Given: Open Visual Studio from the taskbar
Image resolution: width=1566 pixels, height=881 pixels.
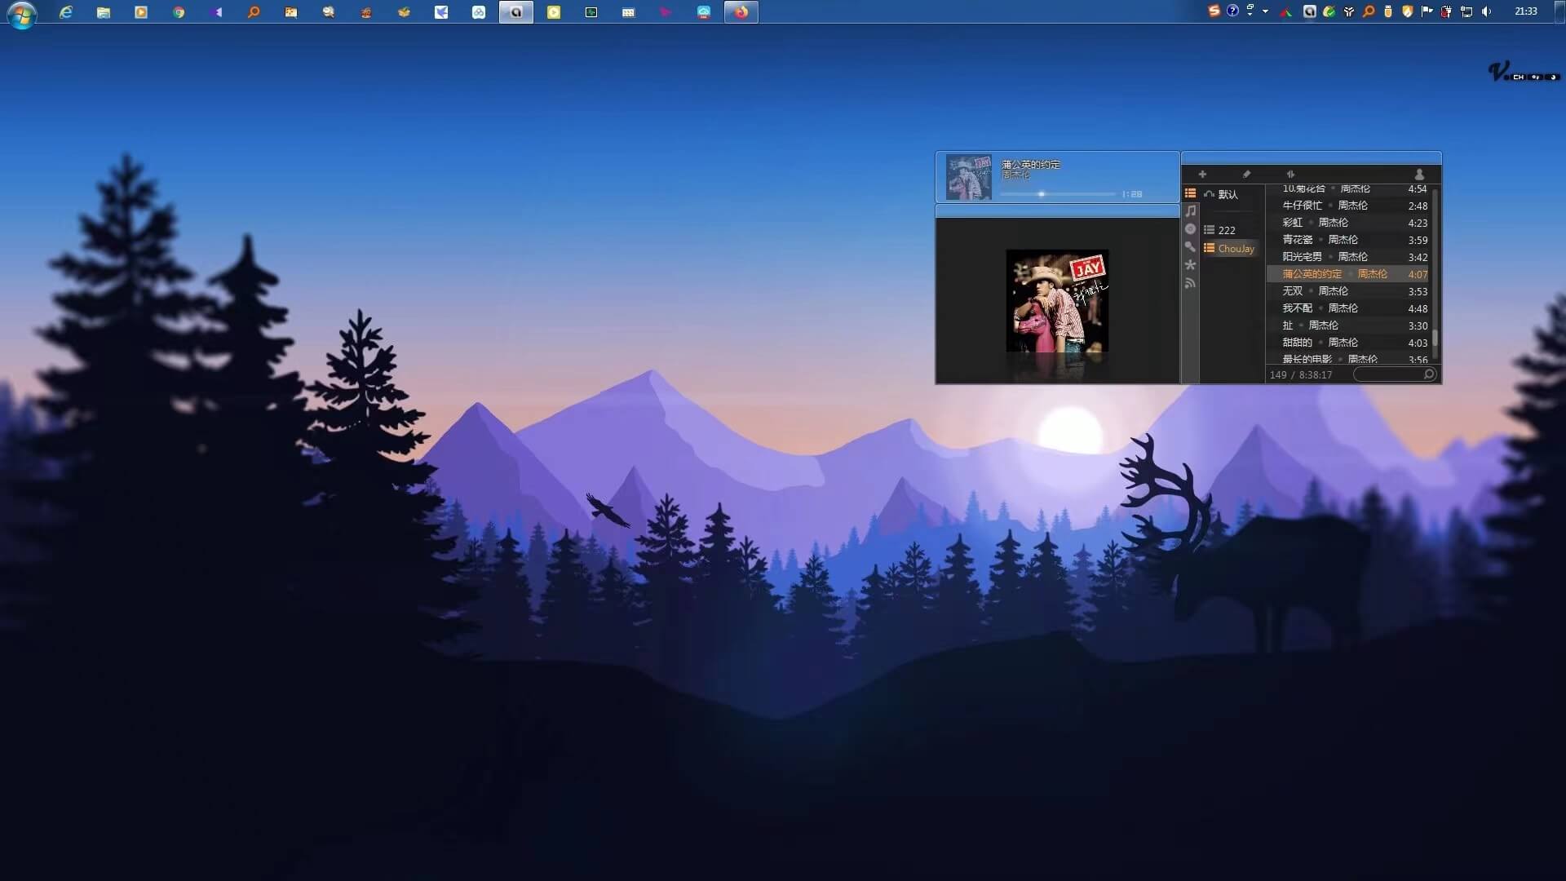Looking at the screenshot, I should tap(216, 12).
